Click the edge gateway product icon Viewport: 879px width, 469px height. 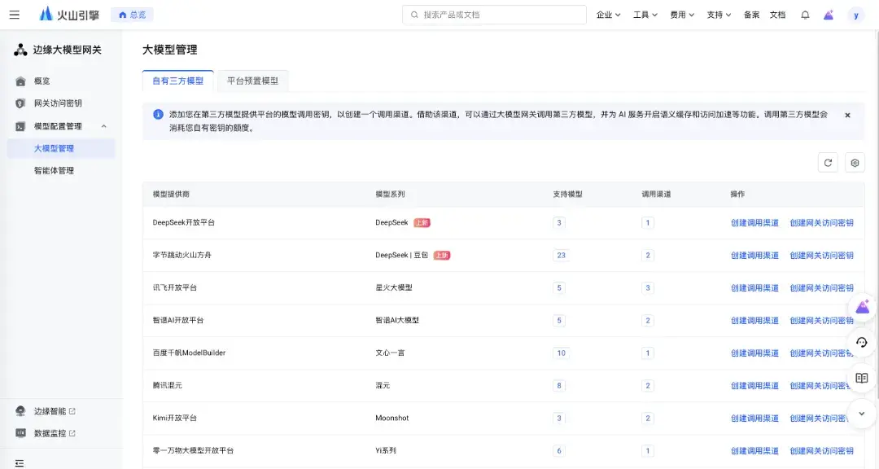coord(20,50)
